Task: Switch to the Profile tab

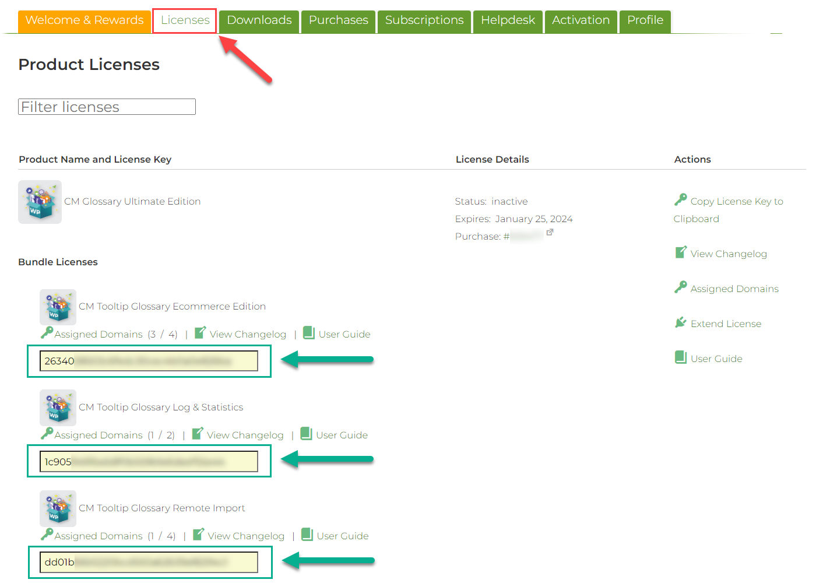Action: tap(645, 21)
